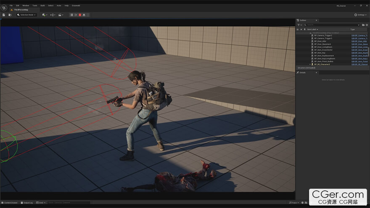The image size is (370, 208).
Task: Click Edit BP_Door_Attic blueprint link
Action: pyautogui.click(x=359, y=41)
